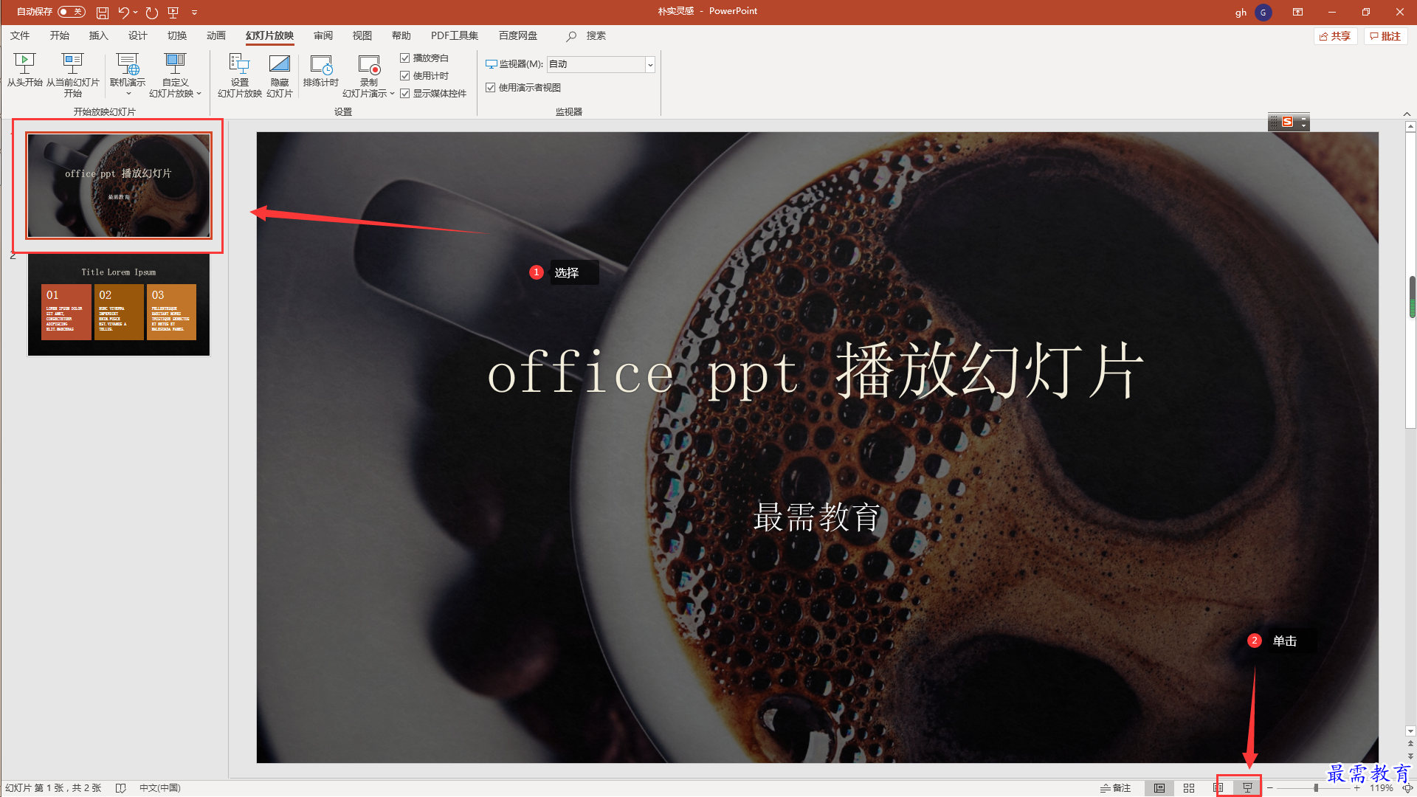
Task: Open Ribbon Display Options icon
Action: (1297, 13)
